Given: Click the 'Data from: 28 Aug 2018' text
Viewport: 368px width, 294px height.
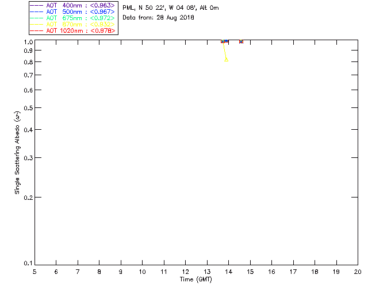Looking at the screenshot, I should tap(158, 18).
